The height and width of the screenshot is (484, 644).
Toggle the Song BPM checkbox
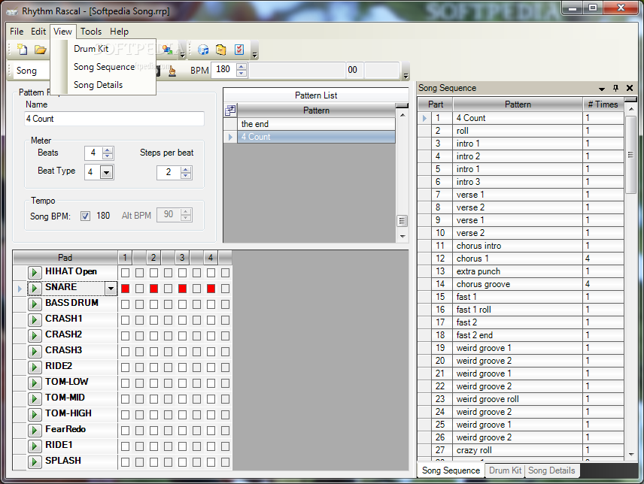[85, 216]
